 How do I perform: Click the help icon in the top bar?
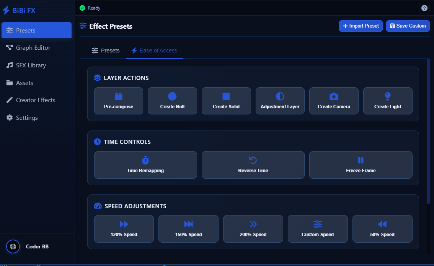pos(424,8)
